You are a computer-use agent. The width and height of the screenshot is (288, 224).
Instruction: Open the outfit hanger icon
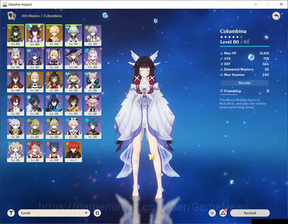(x=223, y=213)
